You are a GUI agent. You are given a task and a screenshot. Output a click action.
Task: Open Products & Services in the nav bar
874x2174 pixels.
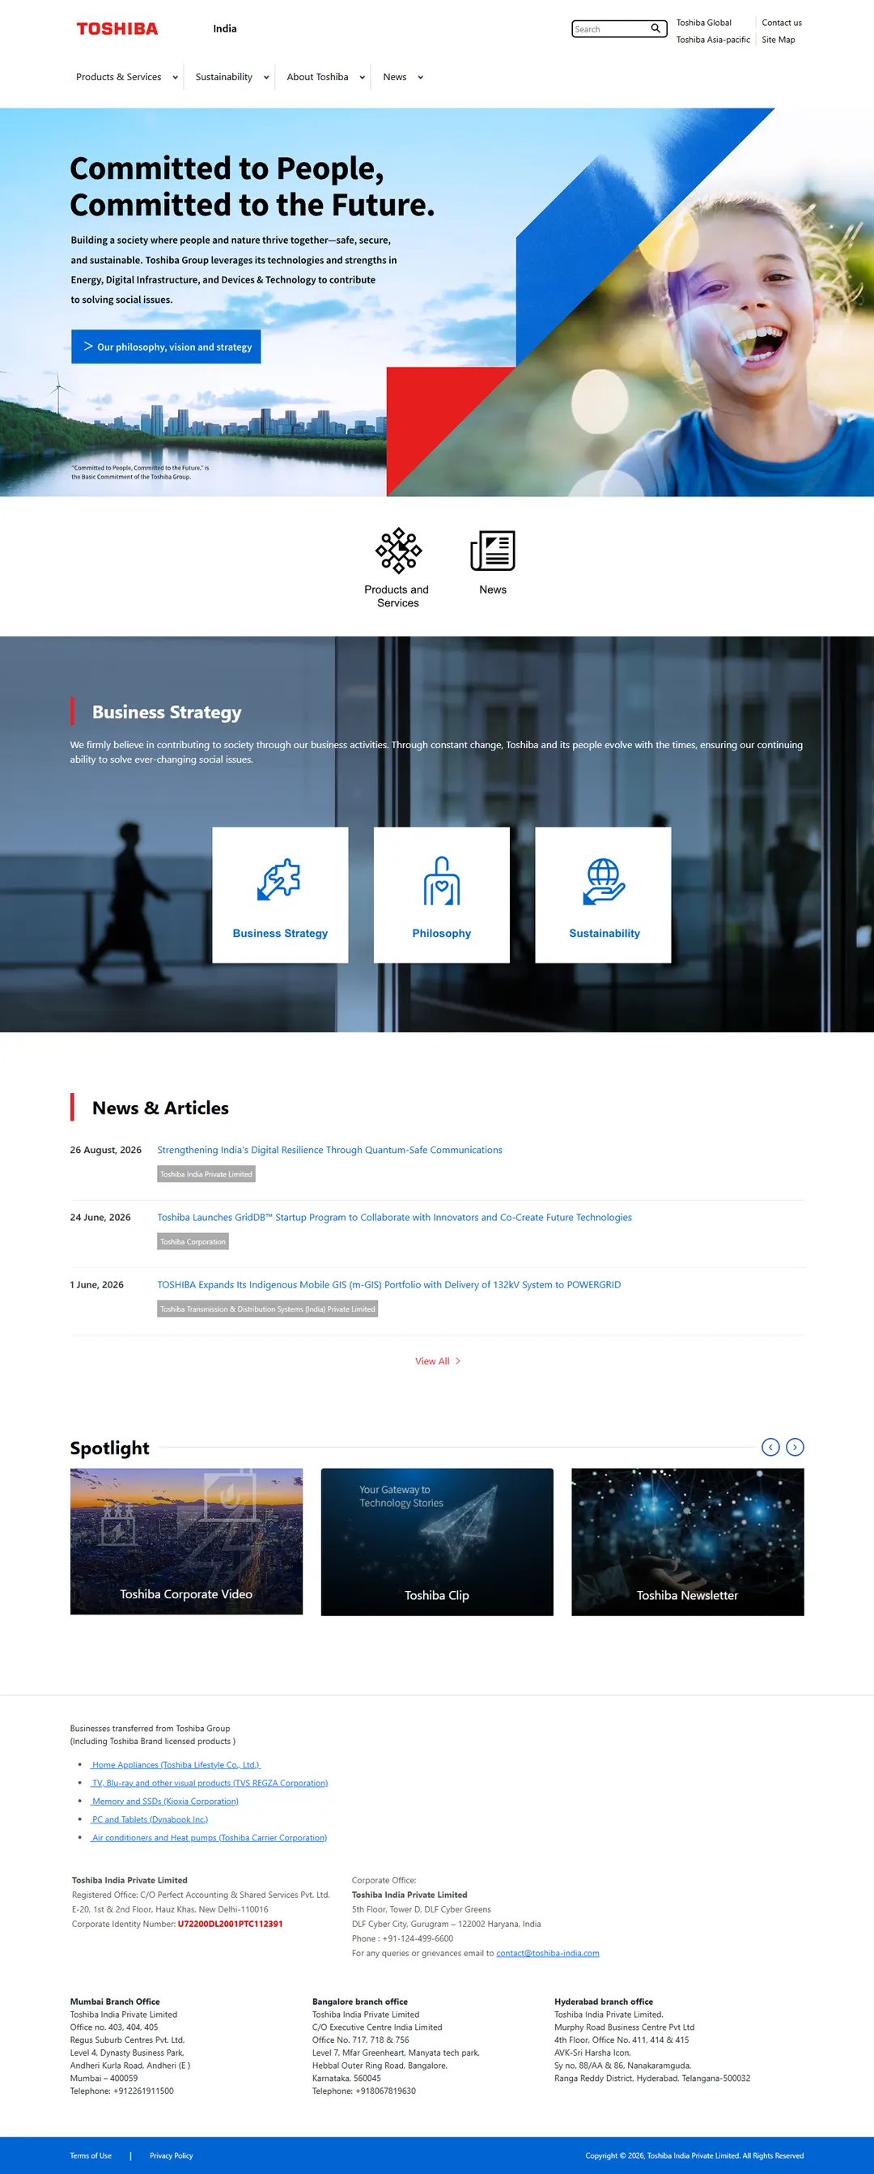coord(119,77)
